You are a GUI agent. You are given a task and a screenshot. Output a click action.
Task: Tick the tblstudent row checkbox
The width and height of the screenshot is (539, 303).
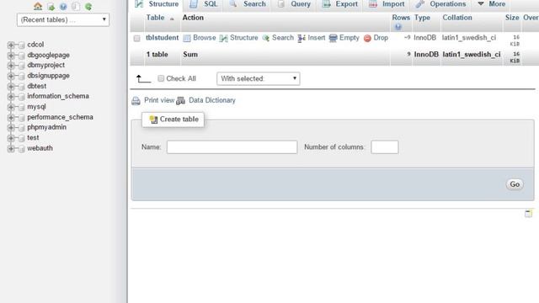(136, 38)
